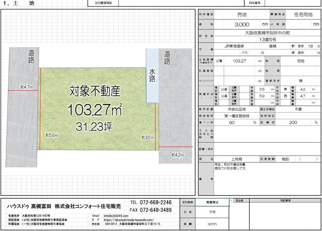Click the 約3.5m dimension label
322x231 pixels.
[148, 137]
